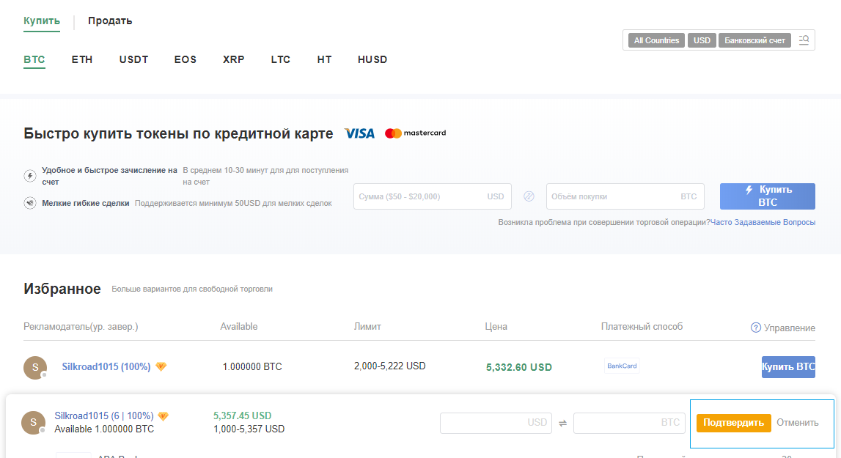The image size is (841, 458).
Task: Click the blue Купить BTC lightning button
Action: [x=768, y=196]
